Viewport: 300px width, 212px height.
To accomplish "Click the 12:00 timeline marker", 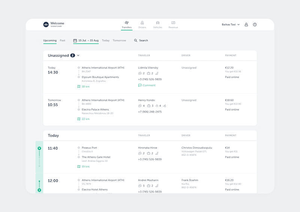I will tap(39, 190).
